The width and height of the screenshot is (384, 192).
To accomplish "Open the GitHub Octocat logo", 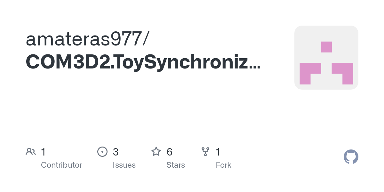I will point(351,157).
